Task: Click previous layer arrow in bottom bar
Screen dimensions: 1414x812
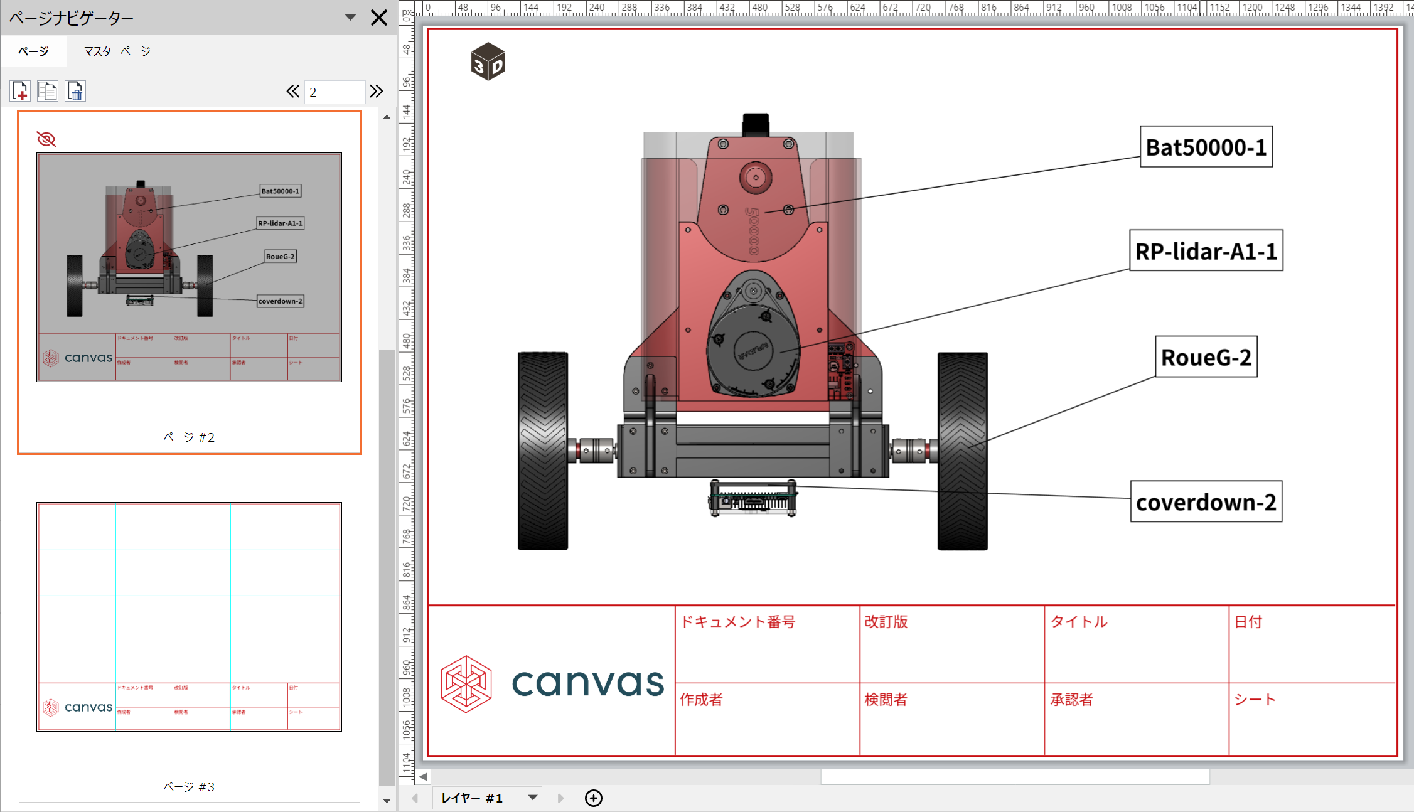Action: coord(415,798)
